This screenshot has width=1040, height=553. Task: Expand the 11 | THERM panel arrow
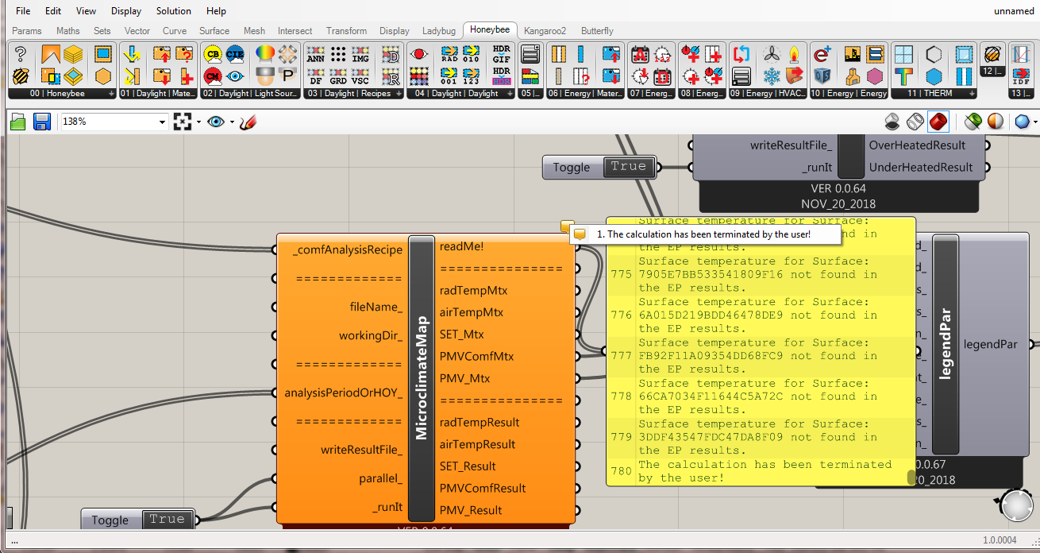[970, 94]
